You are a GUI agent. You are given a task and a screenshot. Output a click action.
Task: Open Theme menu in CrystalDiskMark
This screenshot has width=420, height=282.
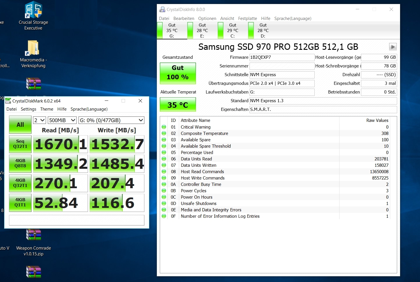pos(47,109)
